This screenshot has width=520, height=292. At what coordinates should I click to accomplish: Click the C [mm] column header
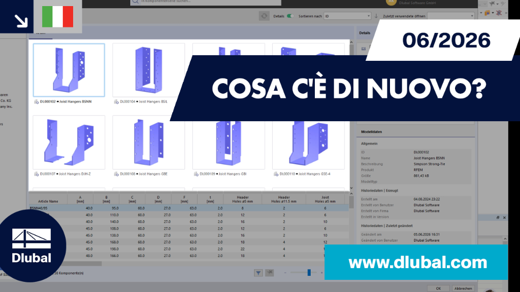pyautogui.click(x=132, y=199)
